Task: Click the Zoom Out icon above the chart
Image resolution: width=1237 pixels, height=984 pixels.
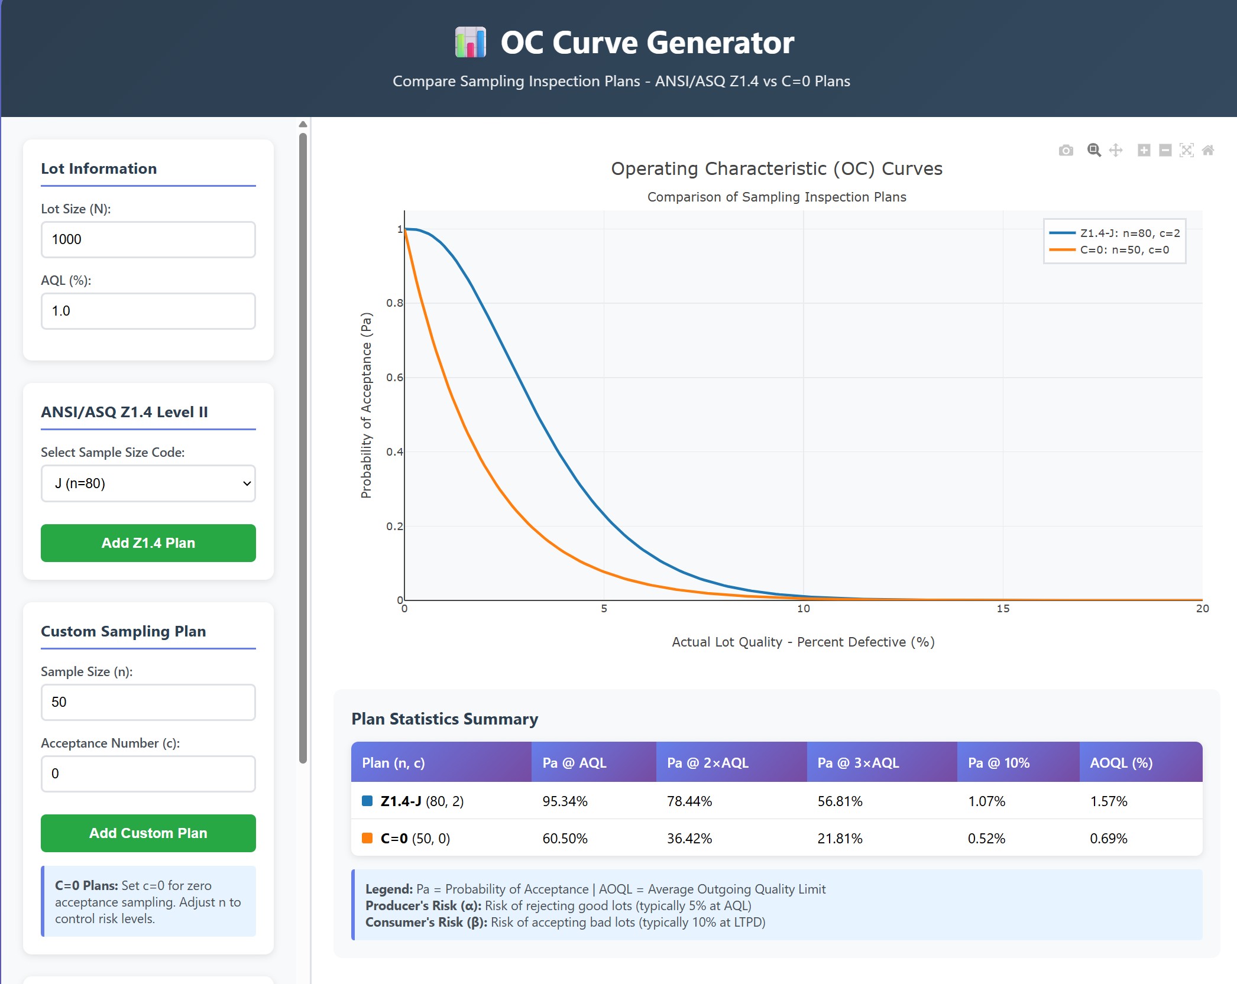Action: click(x=1165, y=151)
